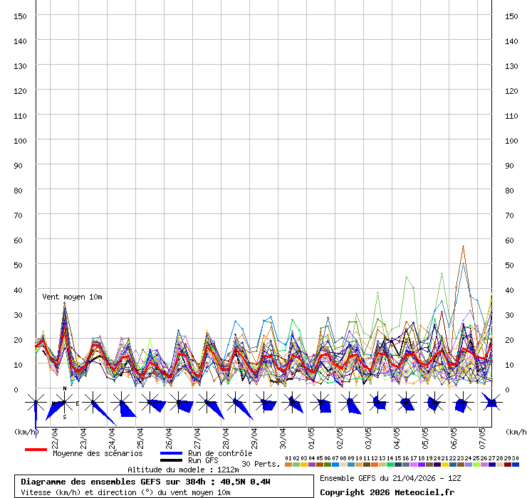Click the blue Run de contrôle legend line
Screen dimensions: 527x498
[171, 453]
